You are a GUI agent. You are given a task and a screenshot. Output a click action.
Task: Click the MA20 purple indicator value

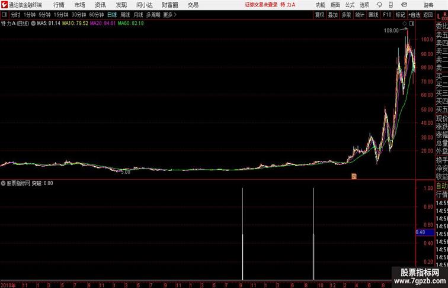103,24
